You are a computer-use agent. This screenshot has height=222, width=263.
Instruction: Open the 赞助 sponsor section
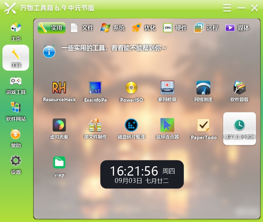pyautogui.click(x=16, y=138)
